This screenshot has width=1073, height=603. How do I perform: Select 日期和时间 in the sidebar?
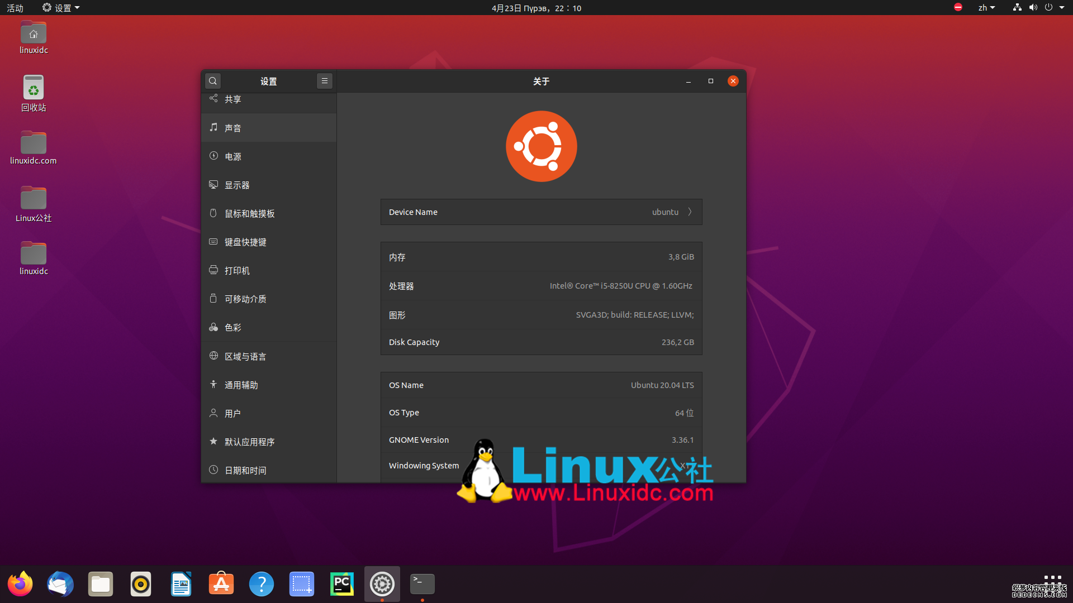click(269, 470)
